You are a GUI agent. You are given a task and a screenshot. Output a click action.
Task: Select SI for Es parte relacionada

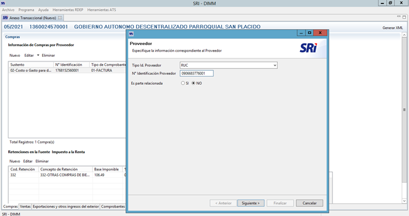(183, 83)
